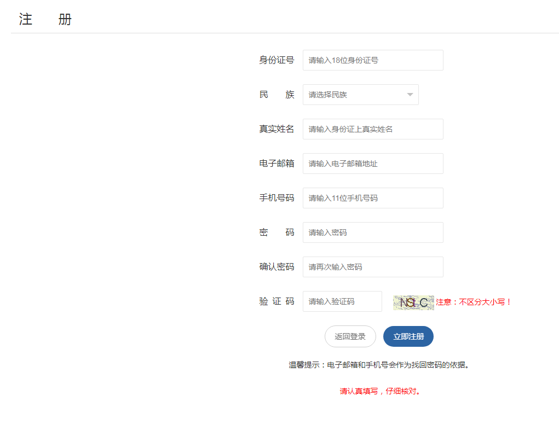This screenshot has height=425, width=559.
Task: Select the 手机号码 phone number field
Action: click(373, 198)
